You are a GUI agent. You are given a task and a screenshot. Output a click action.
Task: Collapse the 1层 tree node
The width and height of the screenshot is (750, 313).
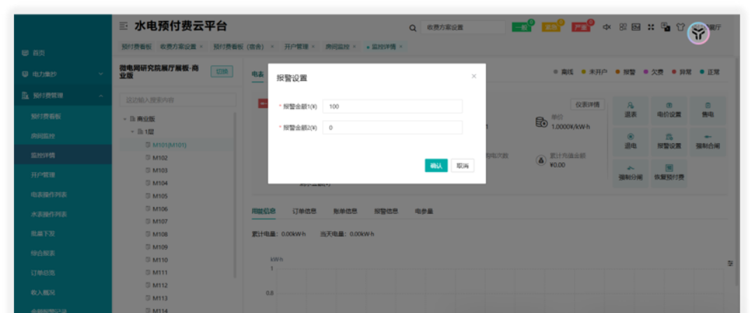(131, 132)
